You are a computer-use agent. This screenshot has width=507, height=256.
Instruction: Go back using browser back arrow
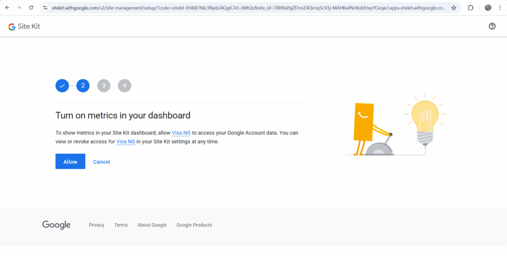coord(7,8)
